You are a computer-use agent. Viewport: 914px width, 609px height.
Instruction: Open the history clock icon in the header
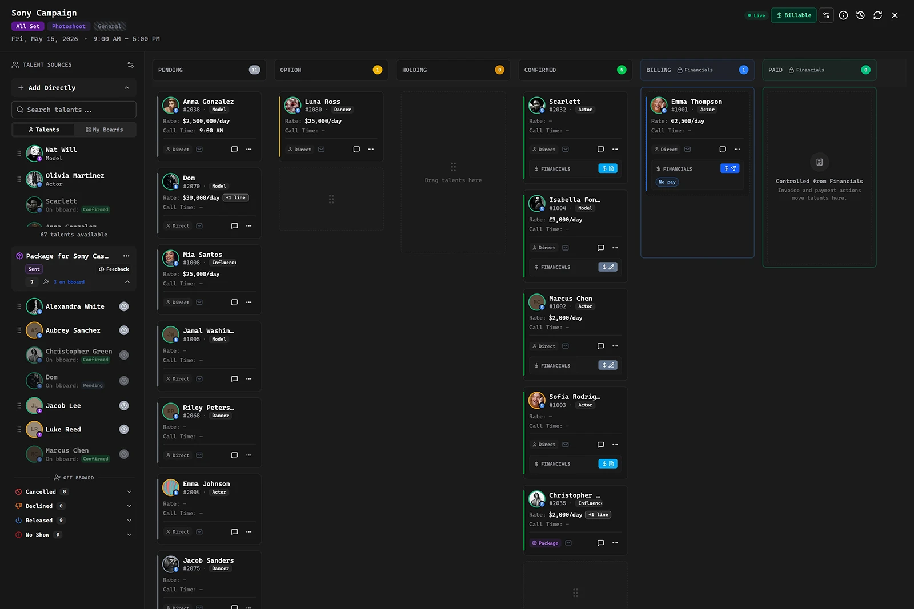pos(860,15)
